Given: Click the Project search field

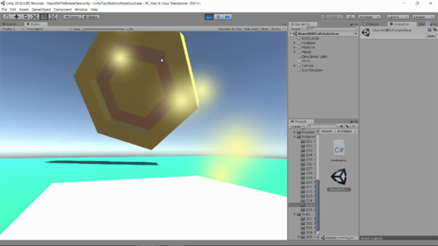Looking at the screenshot, I should [x=322, y=126].
